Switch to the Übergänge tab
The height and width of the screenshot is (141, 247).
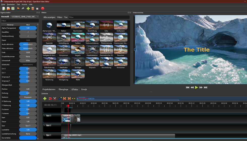(x=64, y=89)
